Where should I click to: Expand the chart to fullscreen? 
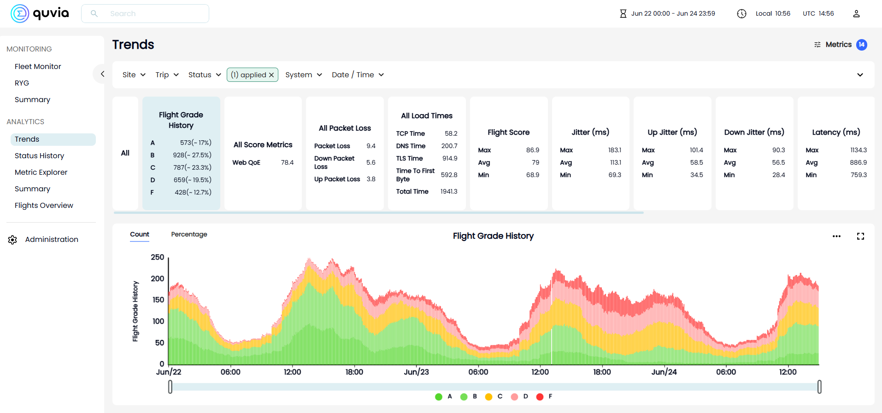click(x=860, y=236)
